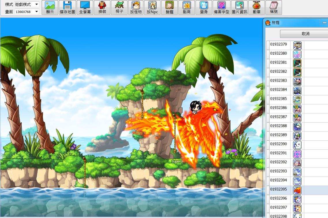
Task: Select list entry text 01932390
Action: click(x=278, y=144)
